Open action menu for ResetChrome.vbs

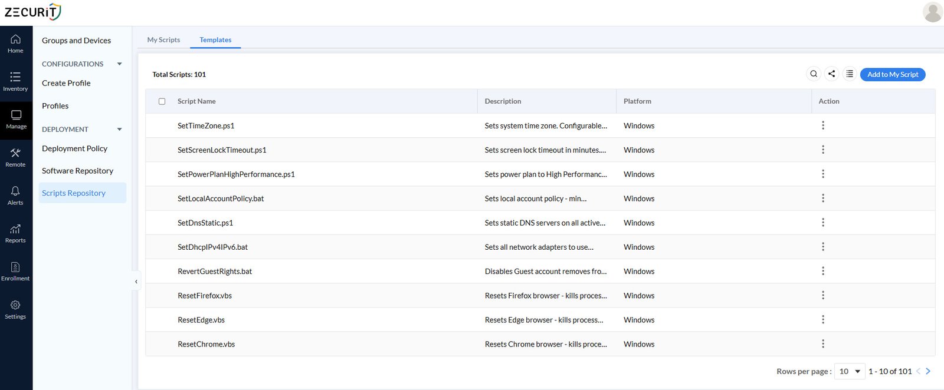(823, 344)
